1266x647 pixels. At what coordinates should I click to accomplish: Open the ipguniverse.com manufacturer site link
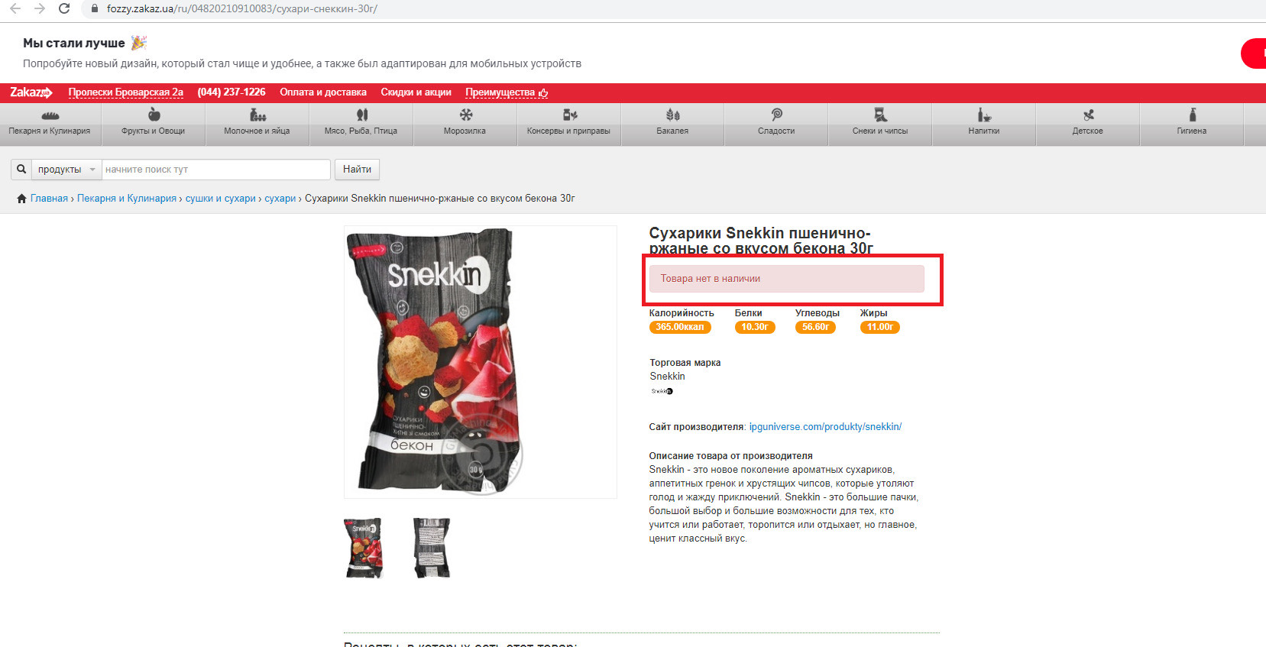click(x=825, y=427)
